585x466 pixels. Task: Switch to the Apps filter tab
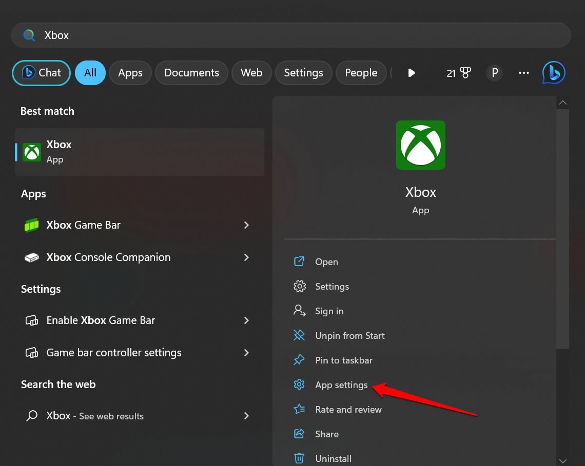click(x=130, y=72)
